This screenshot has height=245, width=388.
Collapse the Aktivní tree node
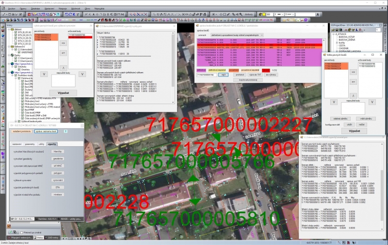9,29
